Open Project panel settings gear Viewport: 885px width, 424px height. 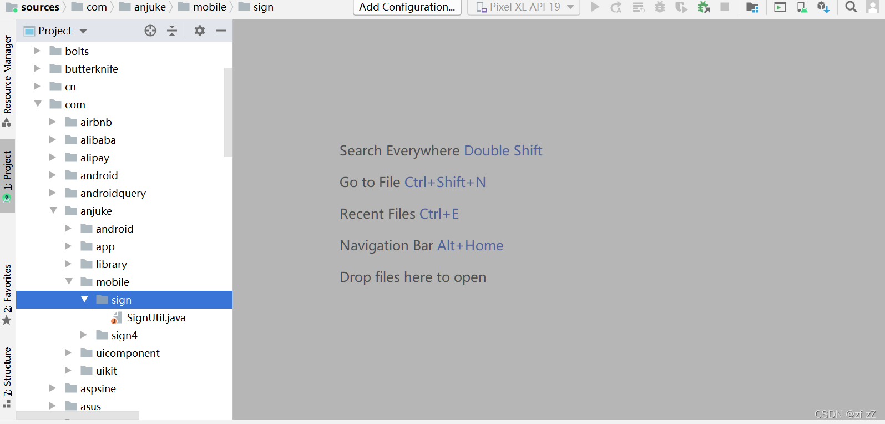pos(200,31)
